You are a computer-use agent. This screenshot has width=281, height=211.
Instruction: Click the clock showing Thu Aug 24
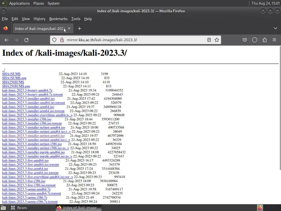[x=266, y=3]
